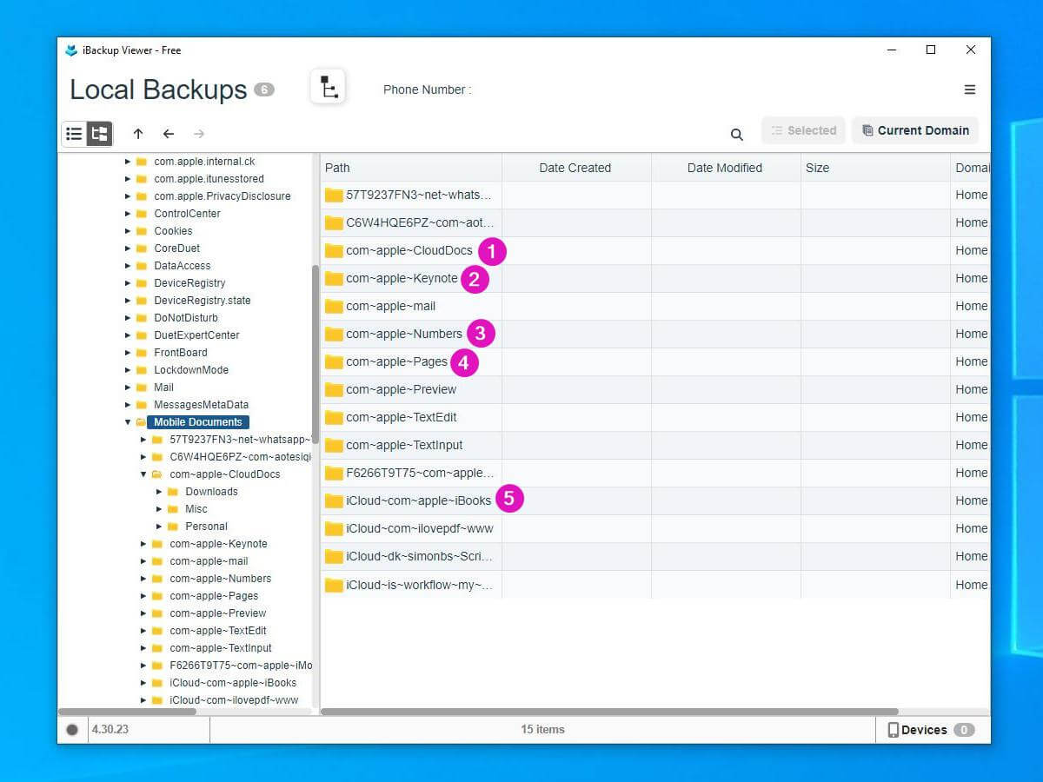This screenshot has width=1043, height=782.
Task: Click the backups count badge 6
Action: coord(264,89)
